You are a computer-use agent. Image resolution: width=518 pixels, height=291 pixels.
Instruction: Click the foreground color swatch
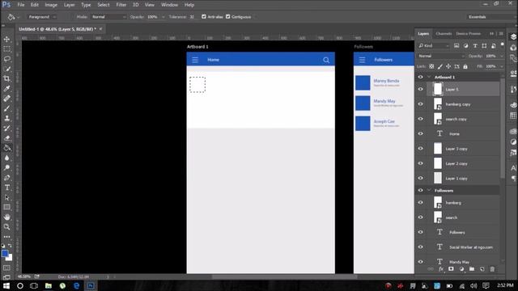(x=5, y=254)
